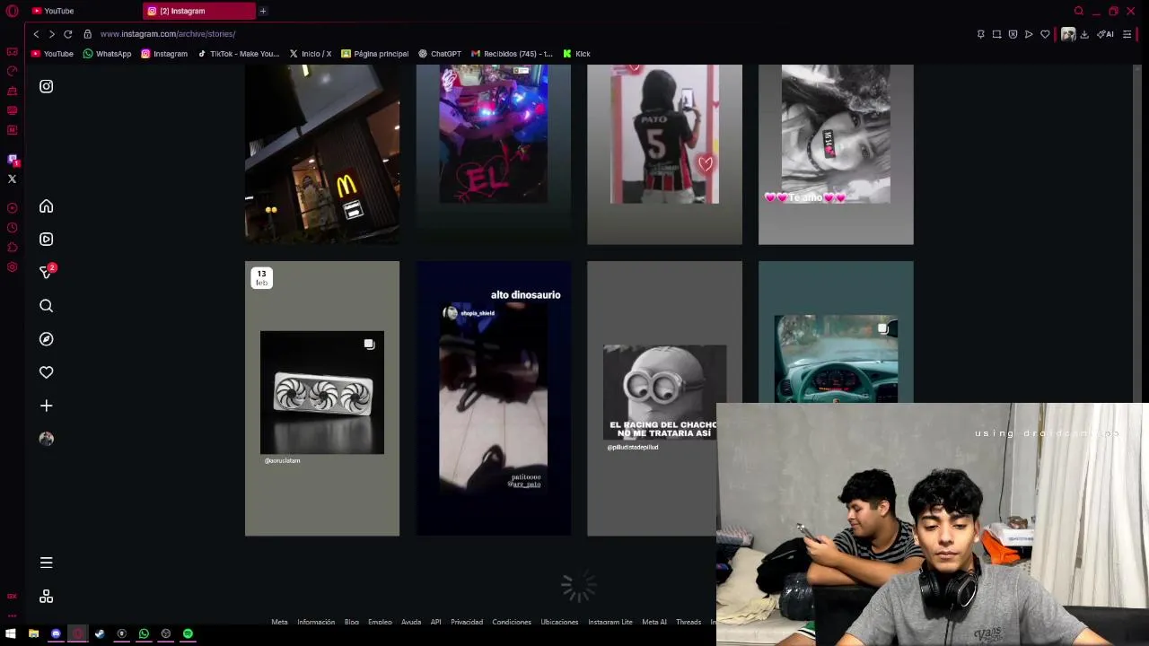Screen dimensions: 1149x646
Task: Click the Información footer link
Action: pyautogui.click(x=316, y=622)
